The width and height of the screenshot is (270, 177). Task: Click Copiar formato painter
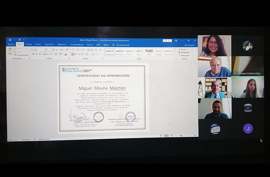(22, 55)
